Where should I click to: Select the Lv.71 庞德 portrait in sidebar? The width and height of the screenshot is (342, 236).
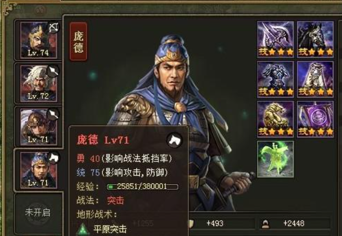38,170
